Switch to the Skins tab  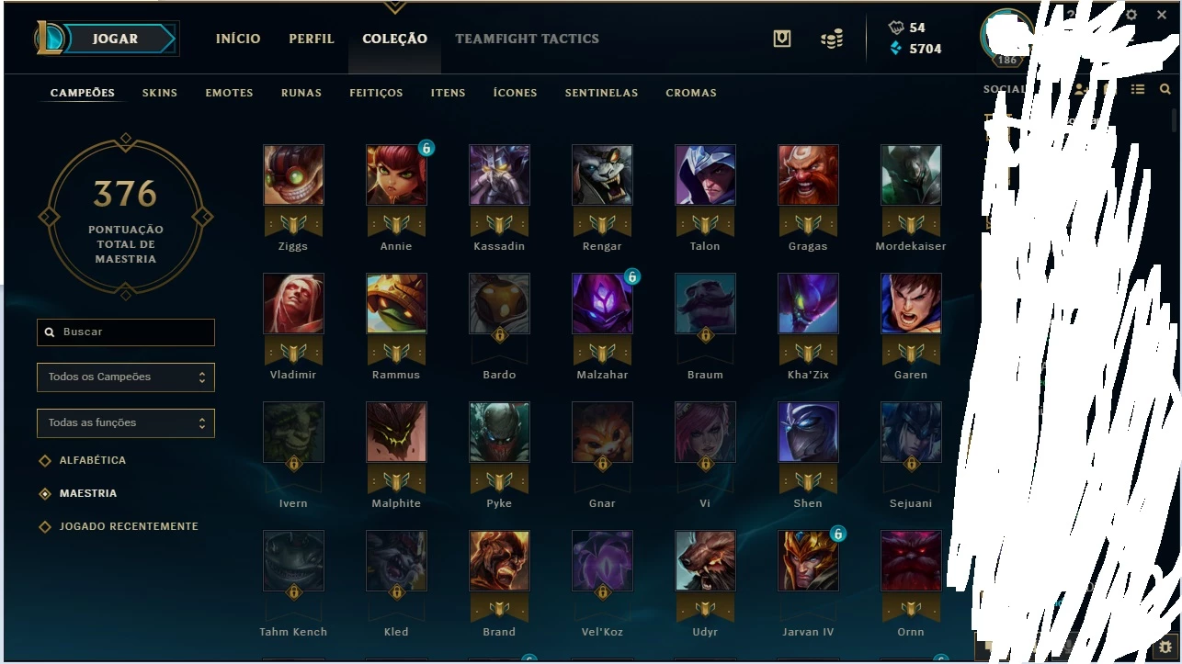(160, 93)
